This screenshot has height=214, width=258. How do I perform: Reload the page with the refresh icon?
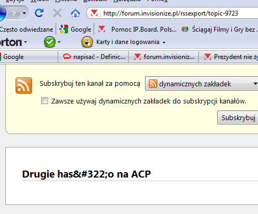[39, 13]
